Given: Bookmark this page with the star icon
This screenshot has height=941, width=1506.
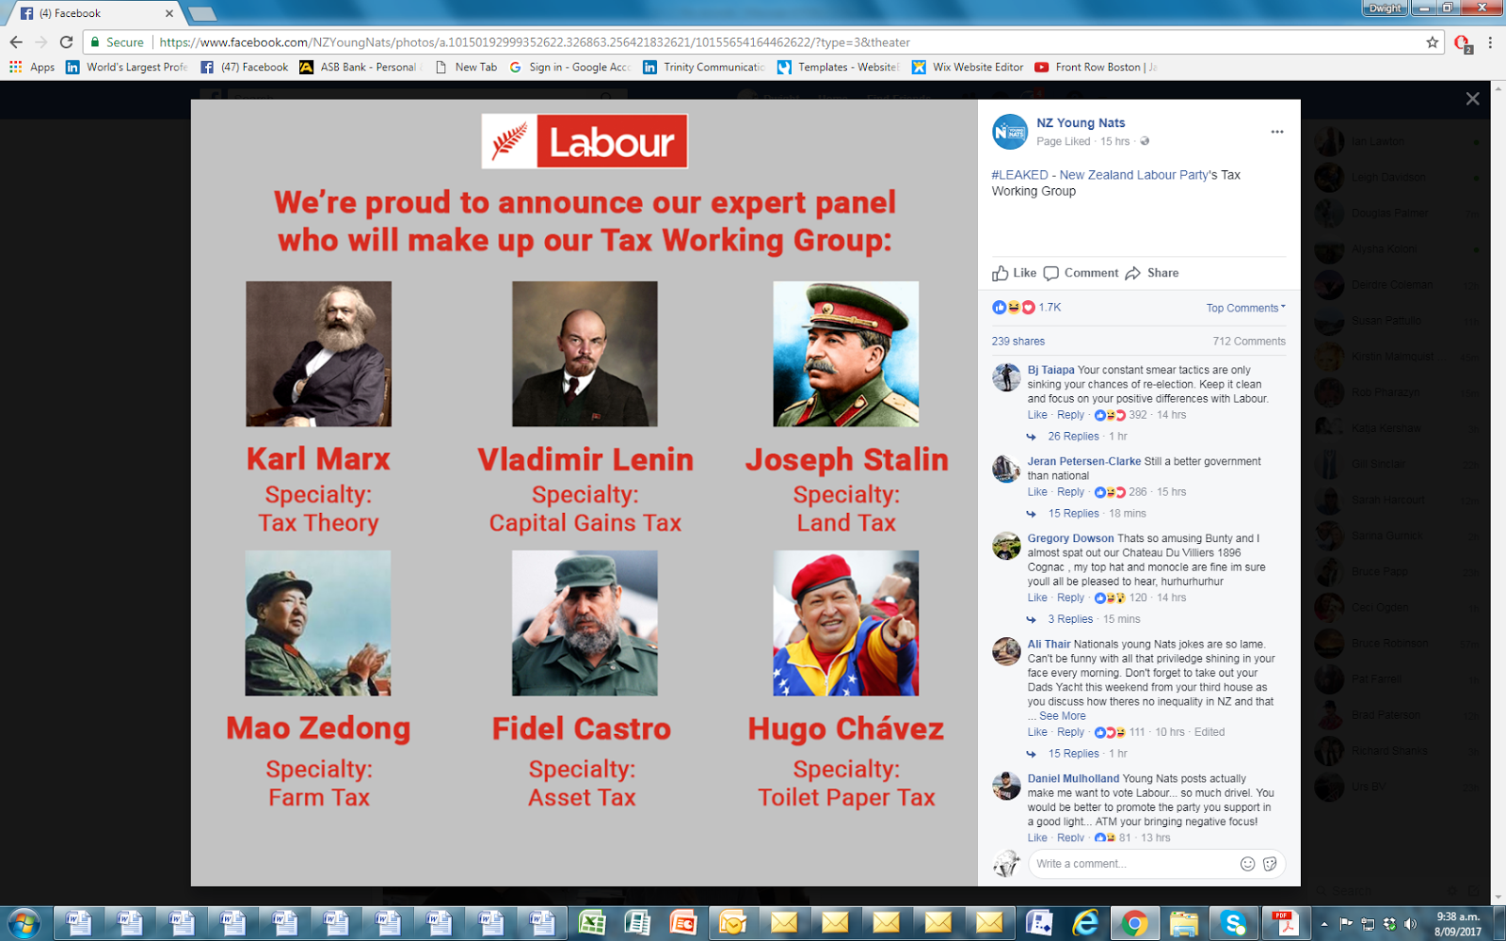Looking at the screenshot, I should (1432, 42).
